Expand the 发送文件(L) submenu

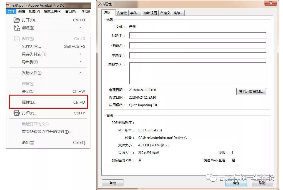pos(80,73)
